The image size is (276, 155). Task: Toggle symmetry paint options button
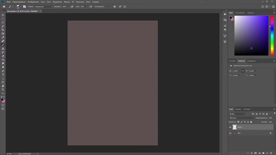pyautogui.click(x=125, y=7)
